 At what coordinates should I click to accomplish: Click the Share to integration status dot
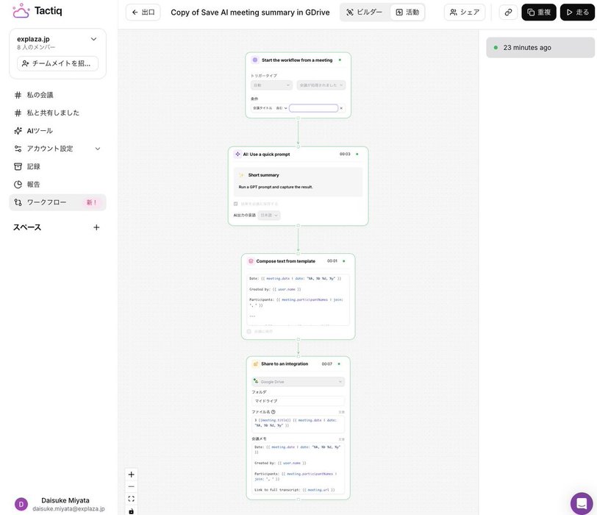point(339,363)
